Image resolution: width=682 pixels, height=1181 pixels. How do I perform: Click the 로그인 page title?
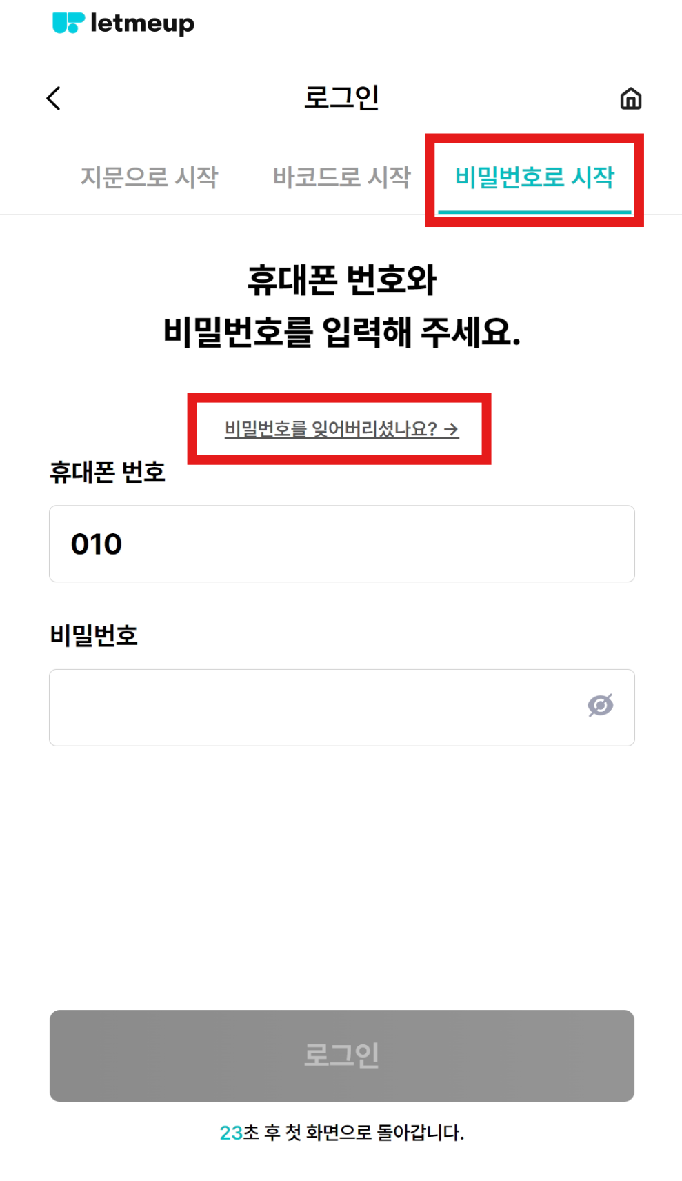[x=341, y=97]
